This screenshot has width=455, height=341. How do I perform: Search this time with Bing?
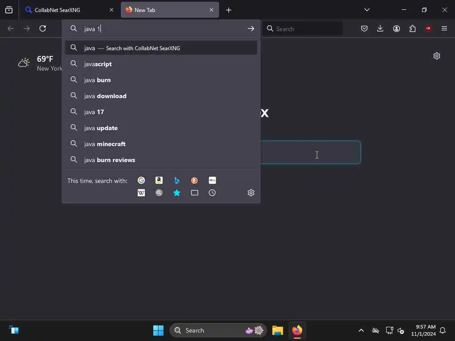coord(177,180)
